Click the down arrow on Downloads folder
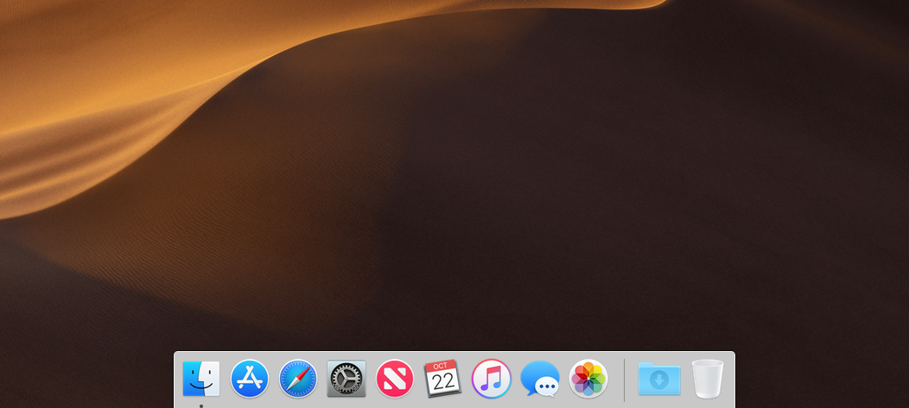 pyautogui.click(x=659, y=380)
